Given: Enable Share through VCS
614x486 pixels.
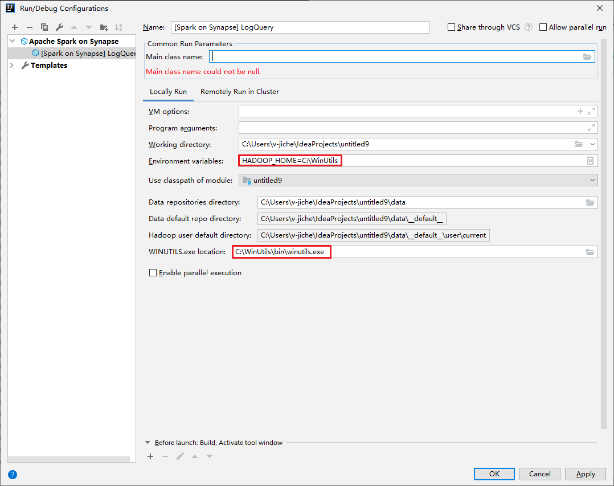Looking at the screenshot, I should (x=452, y=27).
